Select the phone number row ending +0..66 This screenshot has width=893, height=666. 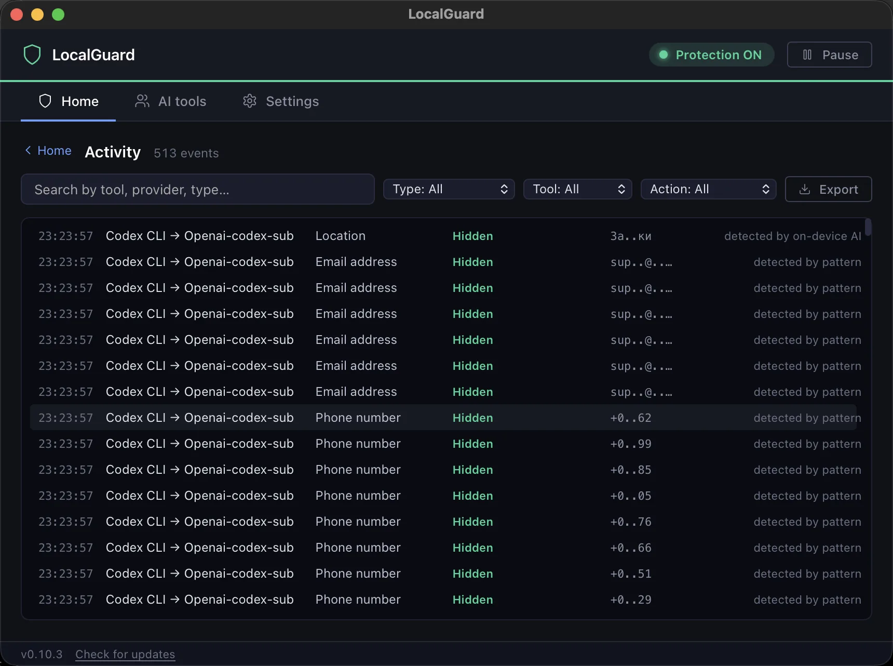click(443, 548)
